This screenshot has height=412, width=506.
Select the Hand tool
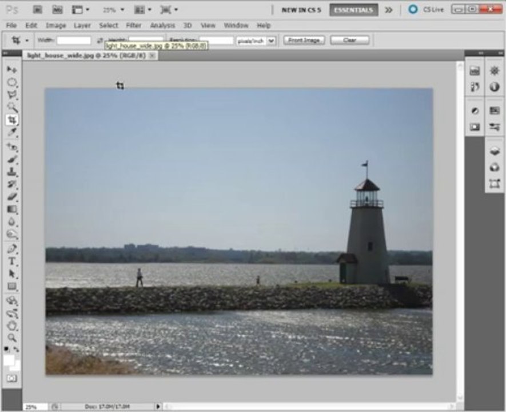12,326
